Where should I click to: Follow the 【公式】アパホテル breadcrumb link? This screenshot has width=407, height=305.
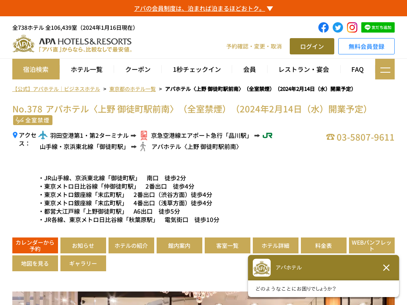tap(56, 89)
